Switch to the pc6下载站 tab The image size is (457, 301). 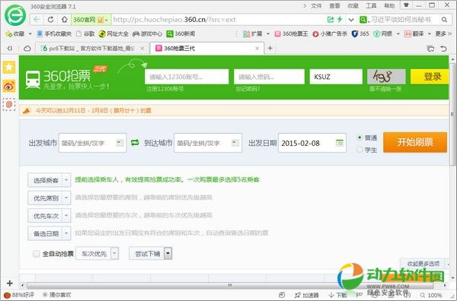click(91, 49)
